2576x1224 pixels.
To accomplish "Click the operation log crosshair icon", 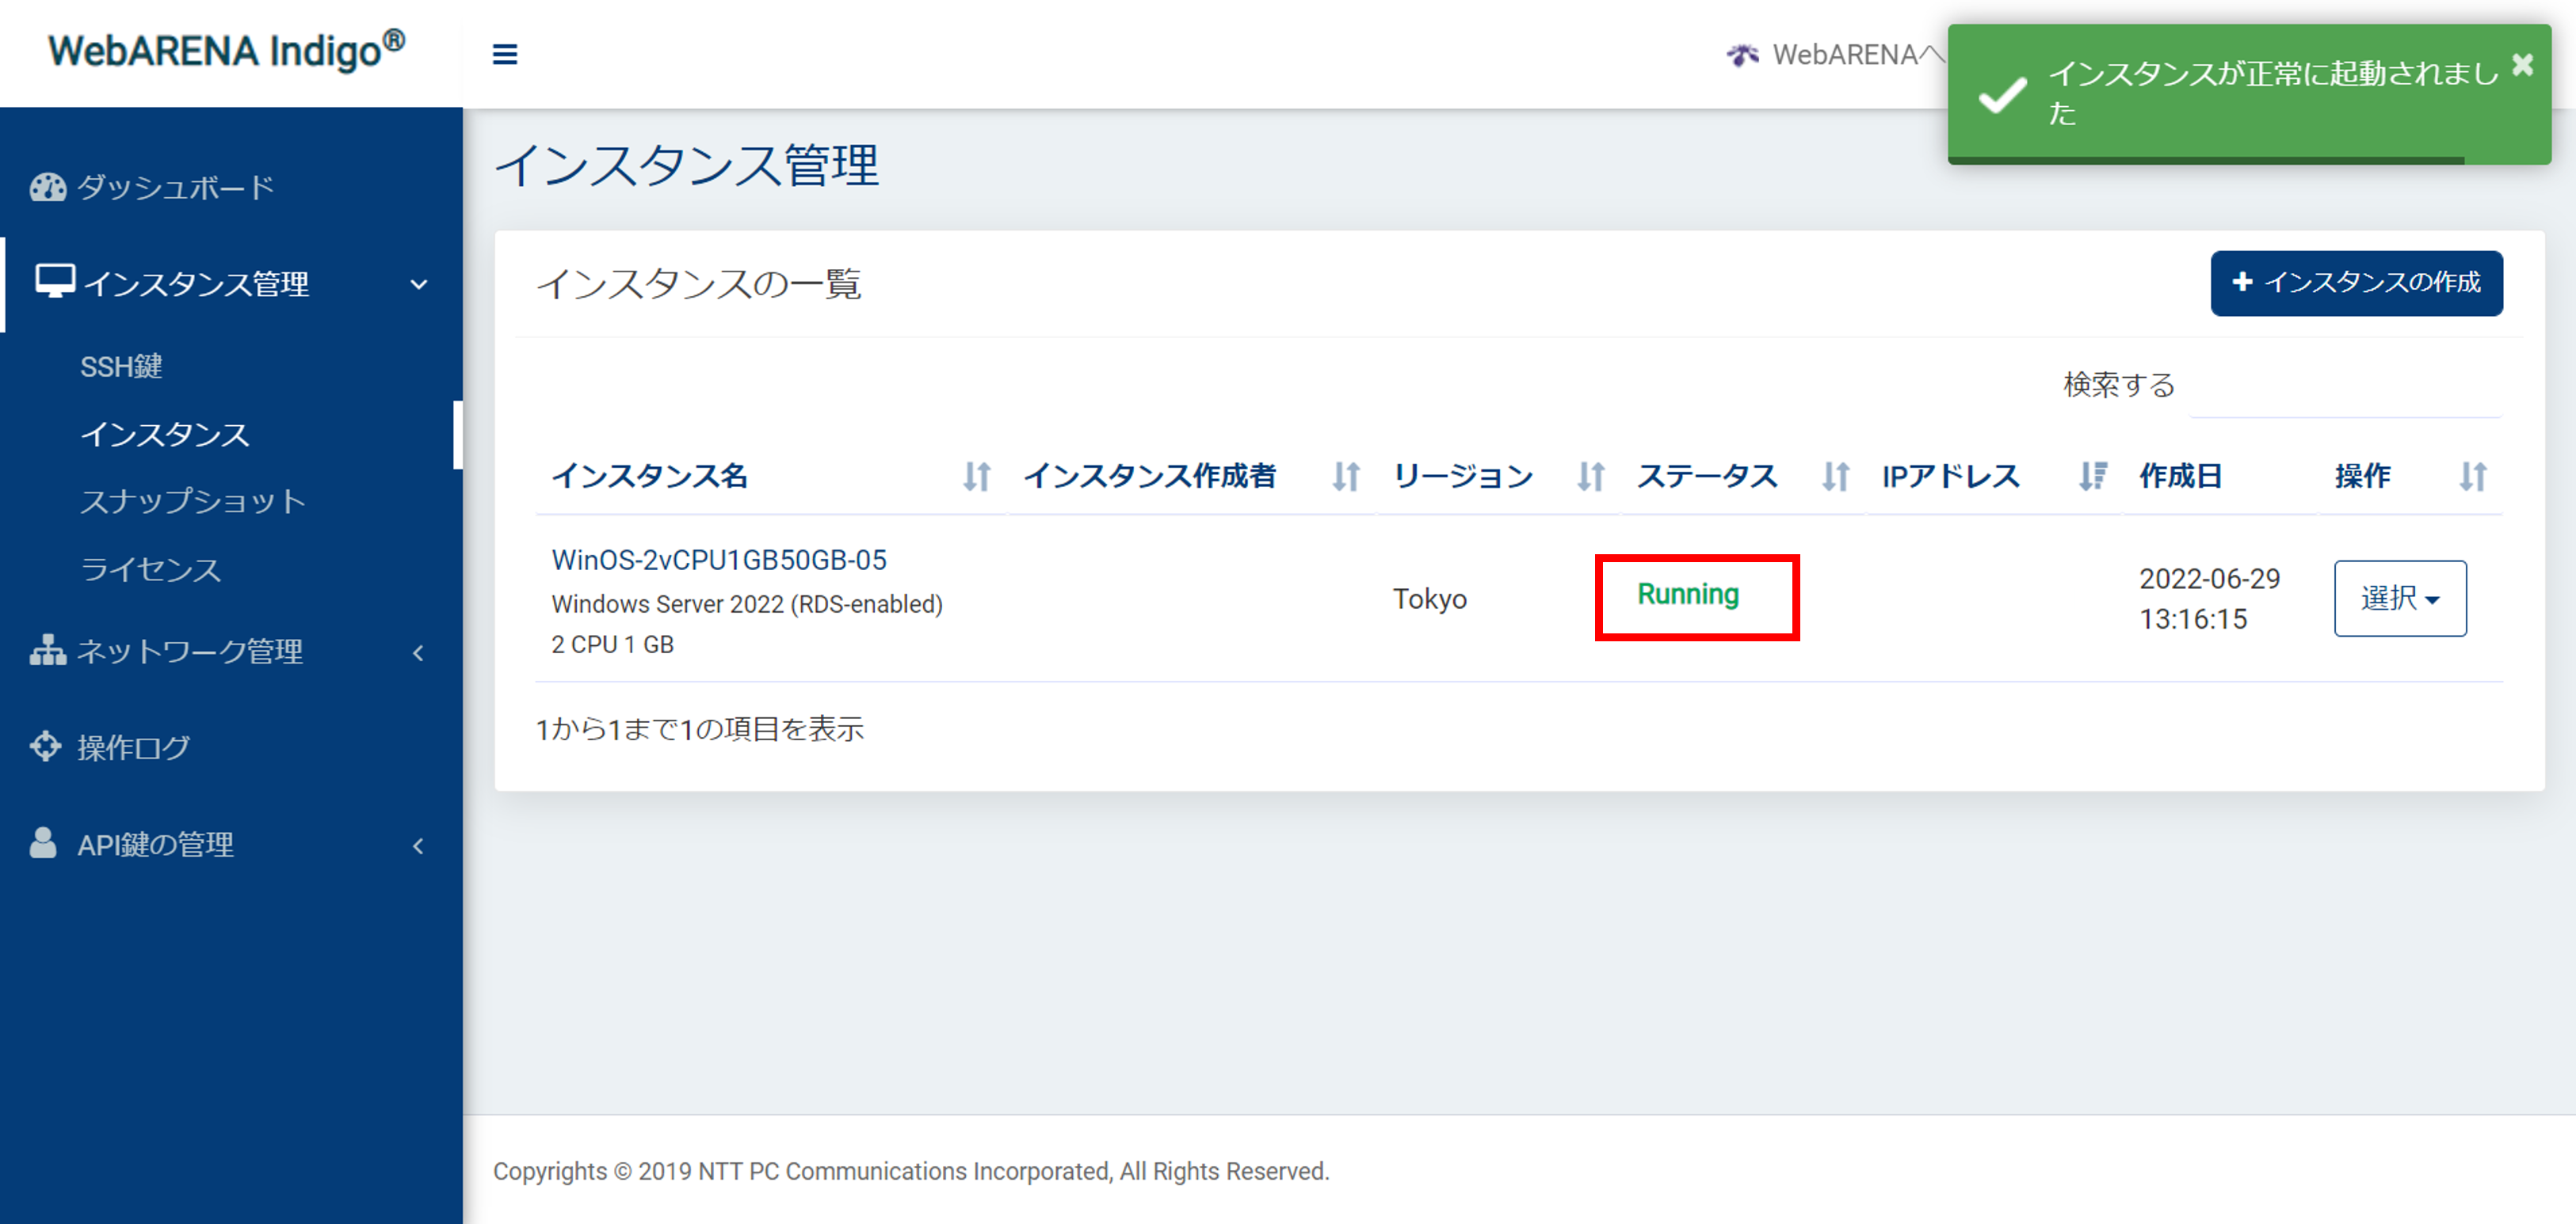I will click(x=45, y=747).
